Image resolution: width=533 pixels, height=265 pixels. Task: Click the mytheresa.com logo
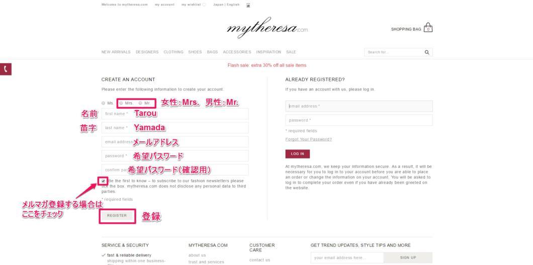[267, 28]
